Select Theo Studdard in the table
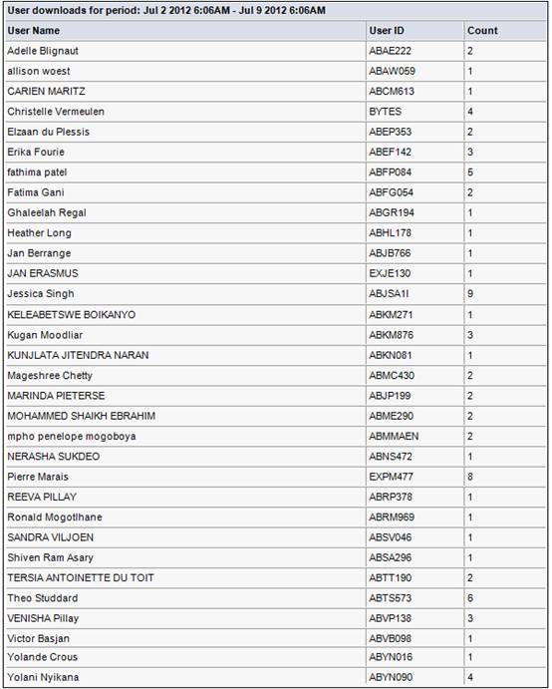Image resolution: width=552 pixels, height=689 pixels. [x=42, y=597]
